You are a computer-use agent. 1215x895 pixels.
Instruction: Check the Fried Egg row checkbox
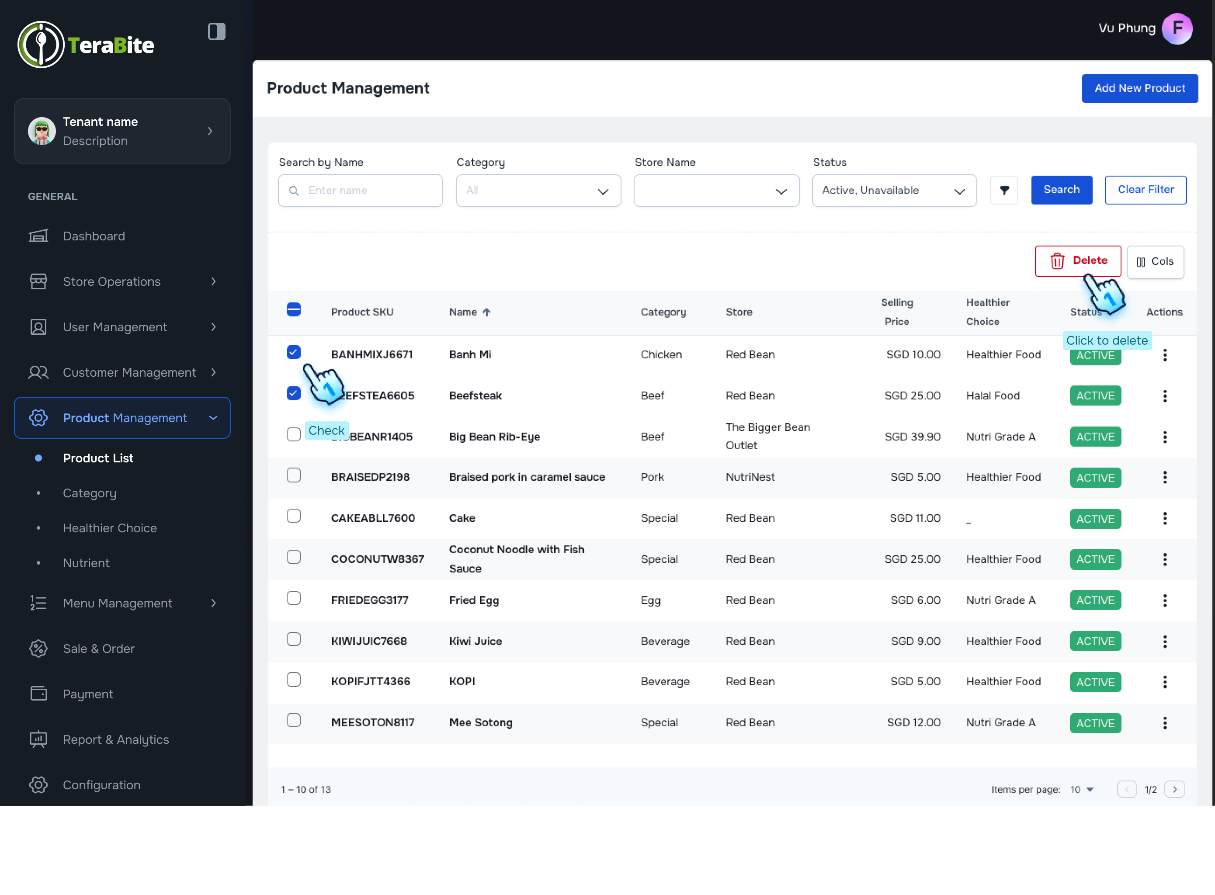(x=294, y=597)
